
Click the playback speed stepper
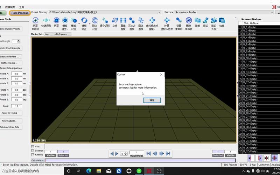pyautogui.click(x=126, y=154)
